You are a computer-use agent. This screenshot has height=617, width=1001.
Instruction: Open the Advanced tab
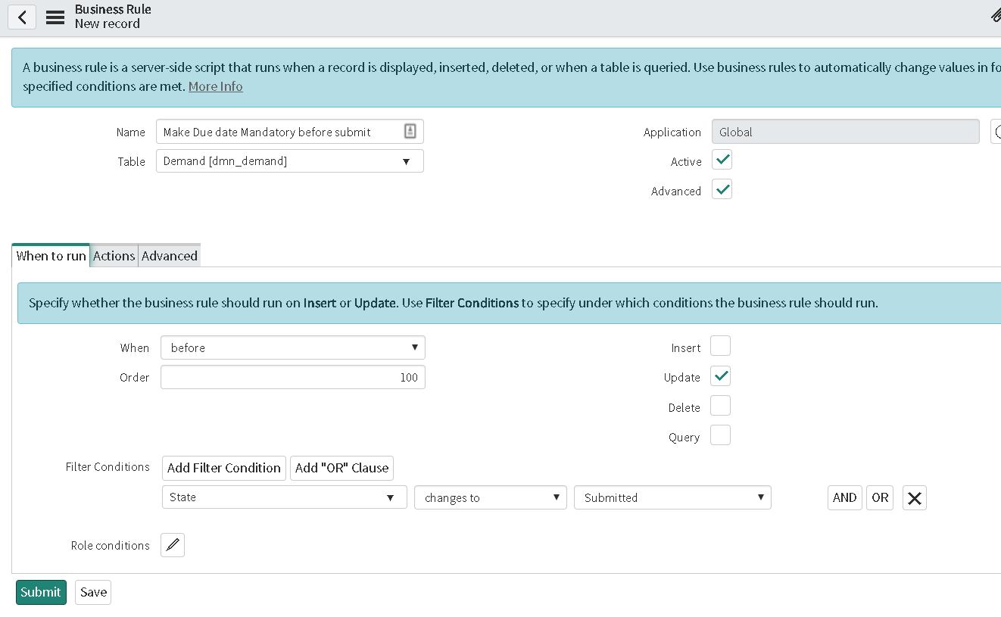tap(169, 256)
